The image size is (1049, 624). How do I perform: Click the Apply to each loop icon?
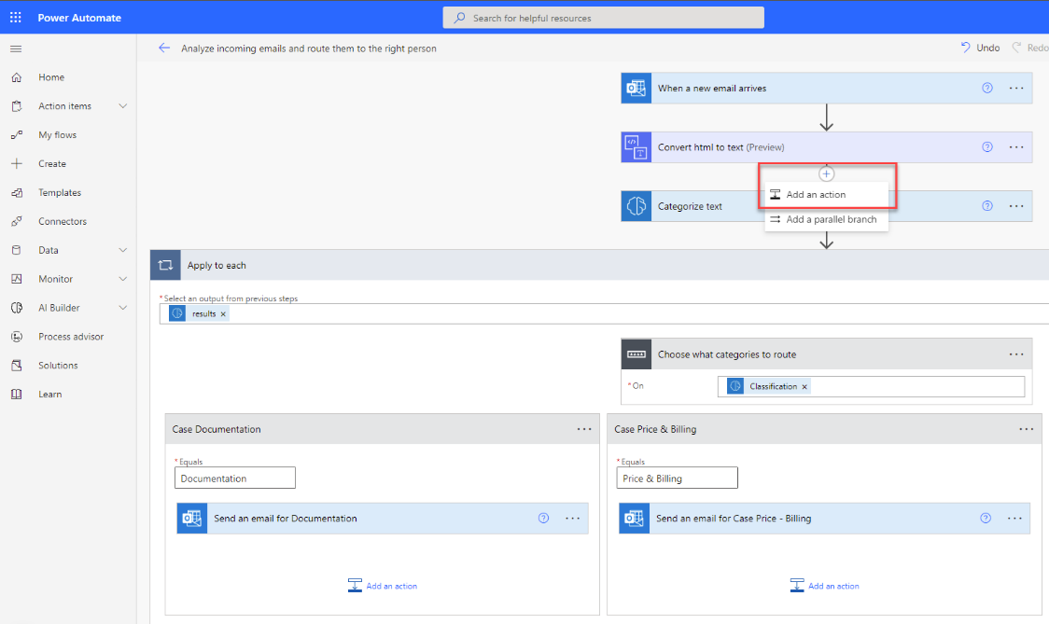coord(165,264)
